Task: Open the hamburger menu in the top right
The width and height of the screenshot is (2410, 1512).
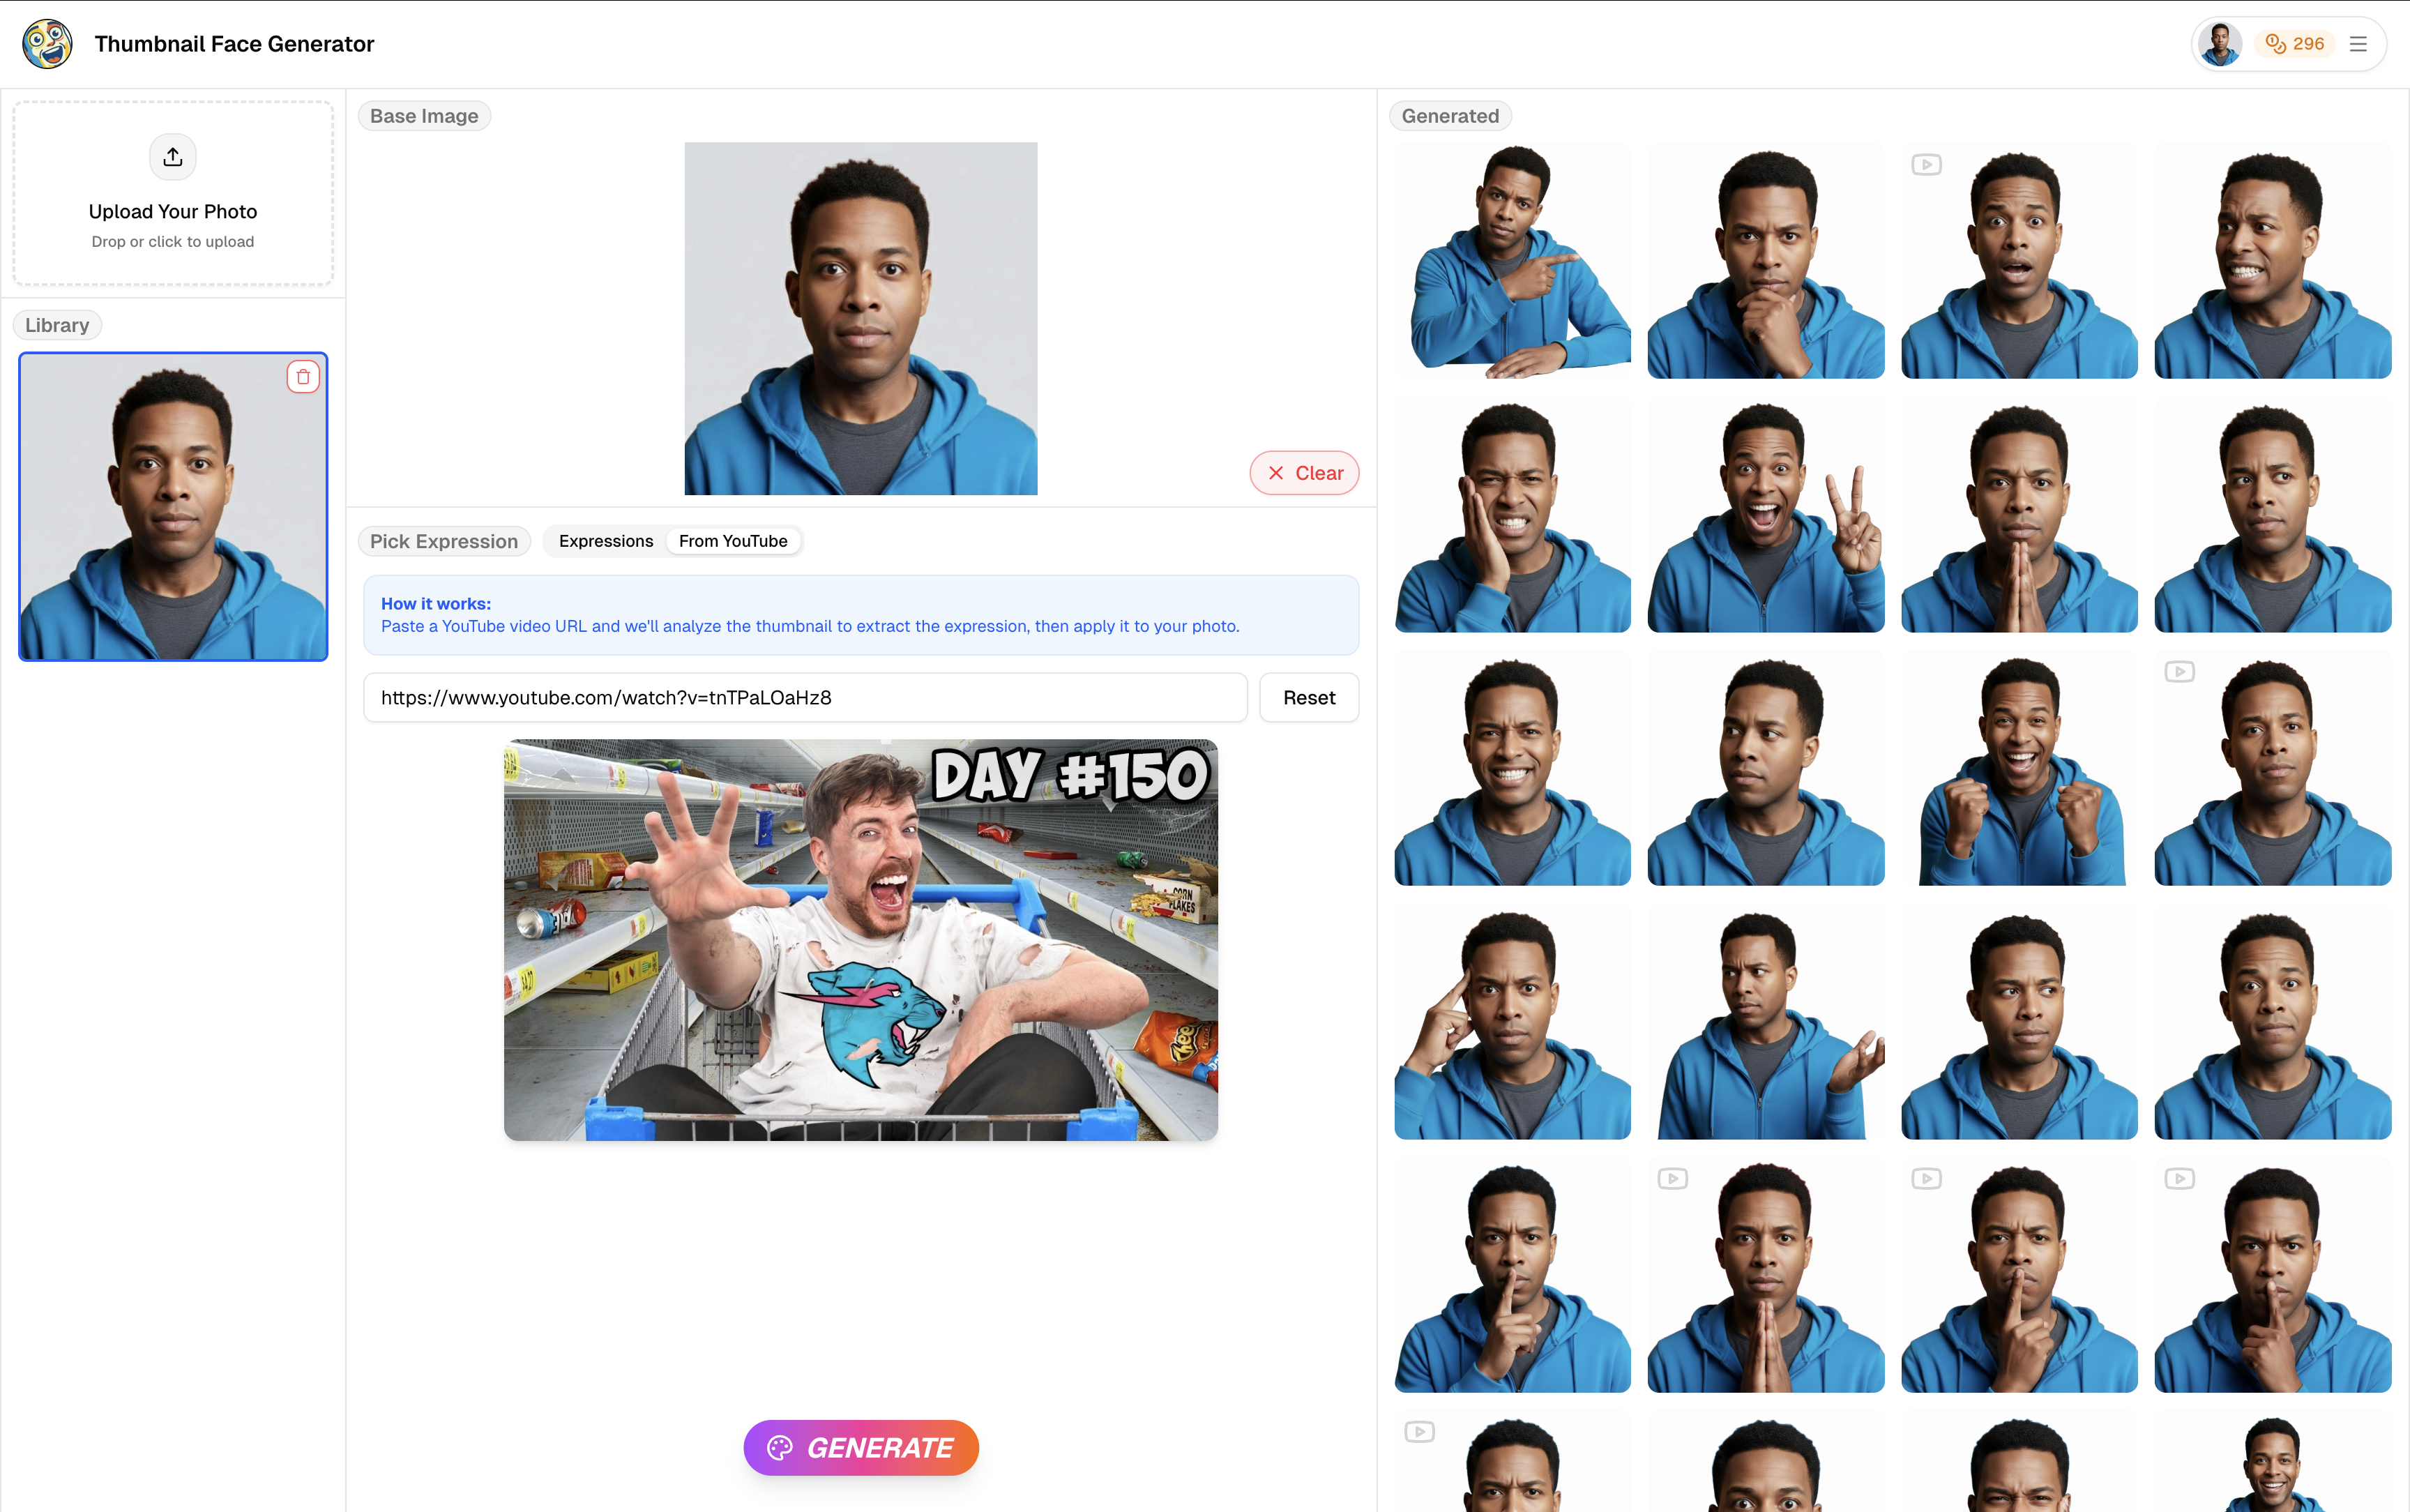Action: tap(2359, 43)
